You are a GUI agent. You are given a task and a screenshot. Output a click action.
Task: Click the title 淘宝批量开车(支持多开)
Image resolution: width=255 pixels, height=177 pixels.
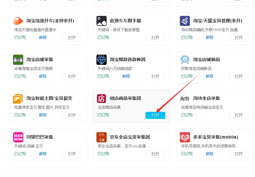pos(50,21)
